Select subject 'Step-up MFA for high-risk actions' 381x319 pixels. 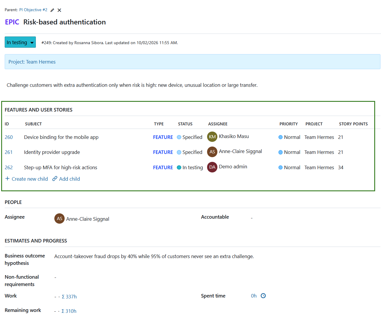coord(61,167)
